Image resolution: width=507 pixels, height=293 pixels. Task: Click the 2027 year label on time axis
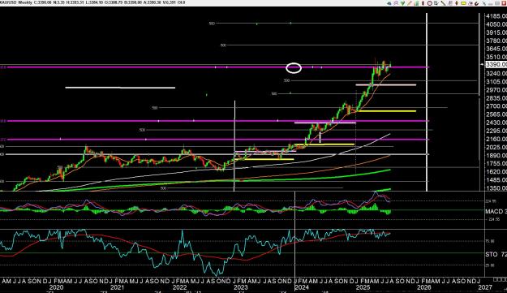[x=485, y=287]
